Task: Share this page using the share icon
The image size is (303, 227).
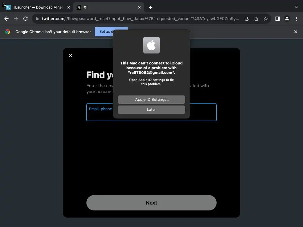Action: click(x=256, y=19)
